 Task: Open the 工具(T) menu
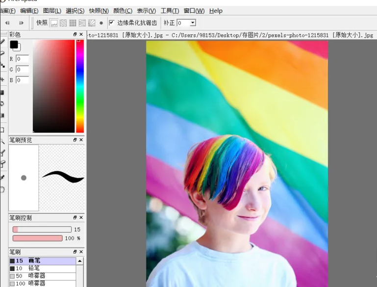point(170,11)
